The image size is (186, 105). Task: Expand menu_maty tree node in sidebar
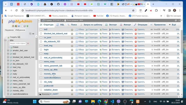click(x=8, y=80)
